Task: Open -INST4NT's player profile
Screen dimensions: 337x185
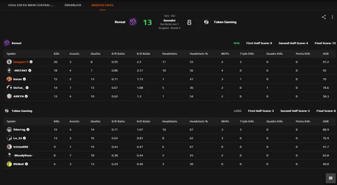Action: coord(20,70)
